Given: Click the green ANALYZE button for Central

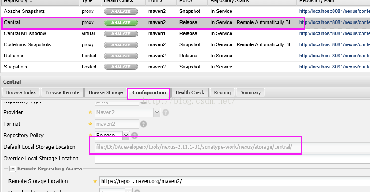Looking at the screenshot, I should [121, 23].
